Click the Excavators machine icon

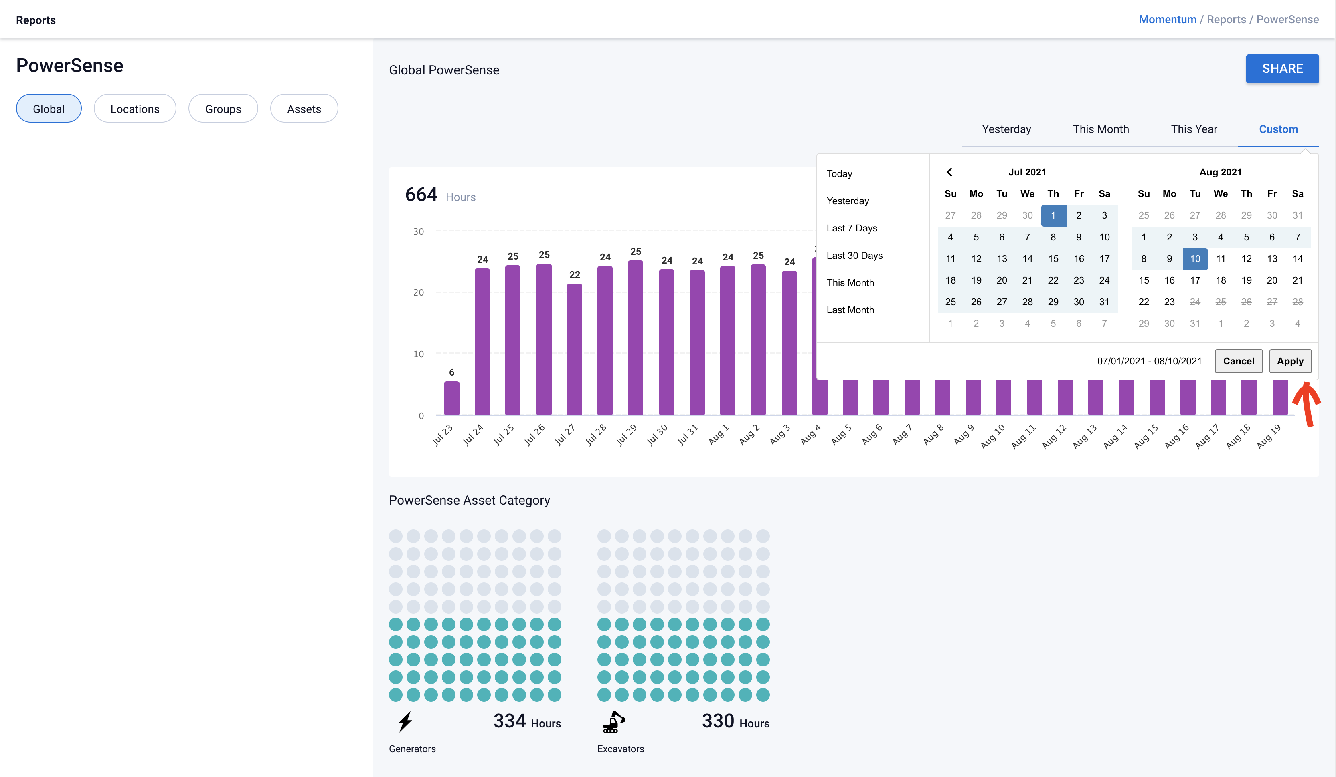point(613,721)
